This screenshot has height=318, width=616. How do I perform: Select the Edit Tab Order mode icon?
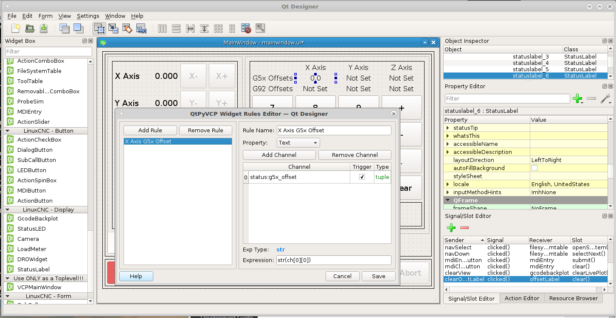tap(141, 28)
